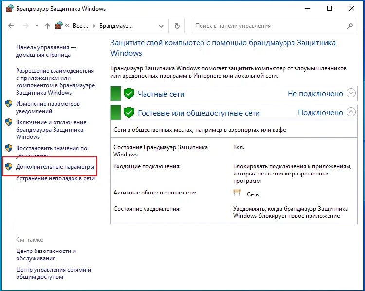Viewport: 365px width, 291px height.
Task: Click the bench network icon beside 'Сеть'
Action: [x=237, y=193]
